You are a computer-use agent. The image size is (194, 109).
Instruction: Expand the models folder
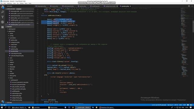click(12, 73)
